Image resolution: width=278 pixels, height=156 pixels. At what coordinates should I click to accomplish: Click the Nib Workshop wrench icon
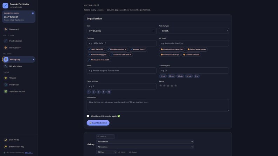6,66
